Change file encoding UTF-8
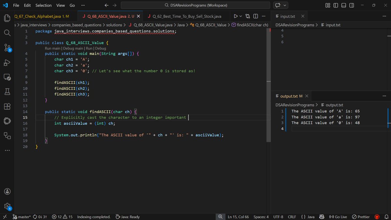 point(278,217)
